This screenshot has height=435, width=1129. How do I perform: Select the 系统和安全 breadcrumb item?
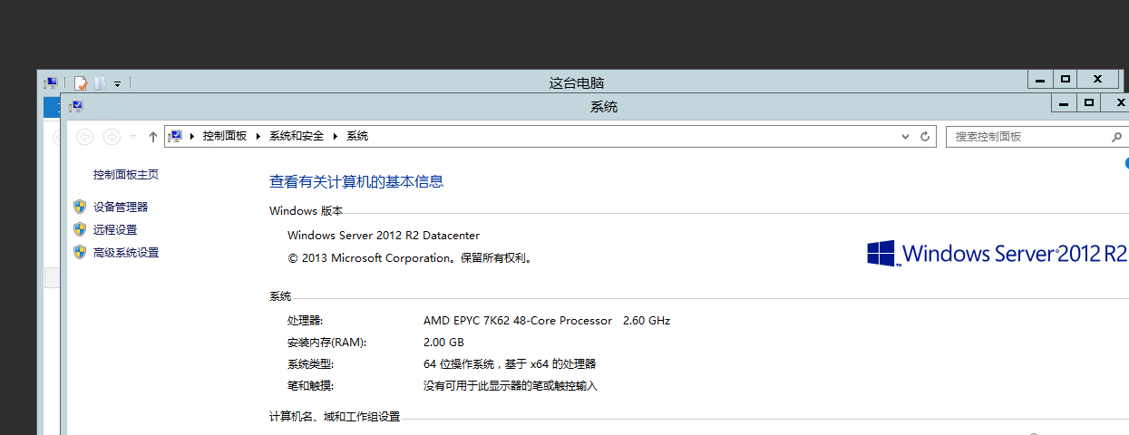click(x=297, y=136)
